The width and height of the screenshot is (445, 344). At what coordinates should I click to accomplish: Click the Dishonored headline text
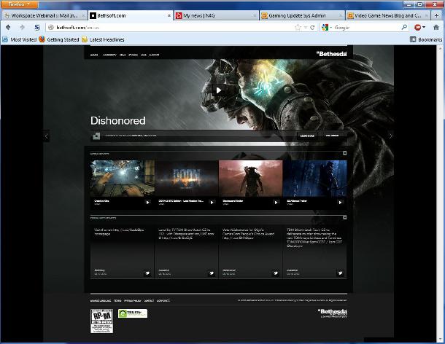click(117, 120)
